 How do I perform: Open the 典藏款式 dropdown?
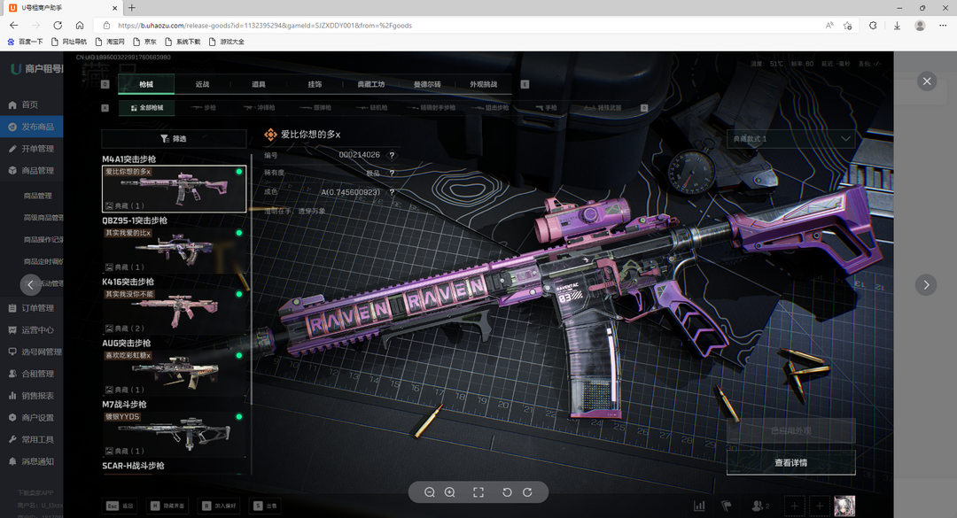(790, 139)
